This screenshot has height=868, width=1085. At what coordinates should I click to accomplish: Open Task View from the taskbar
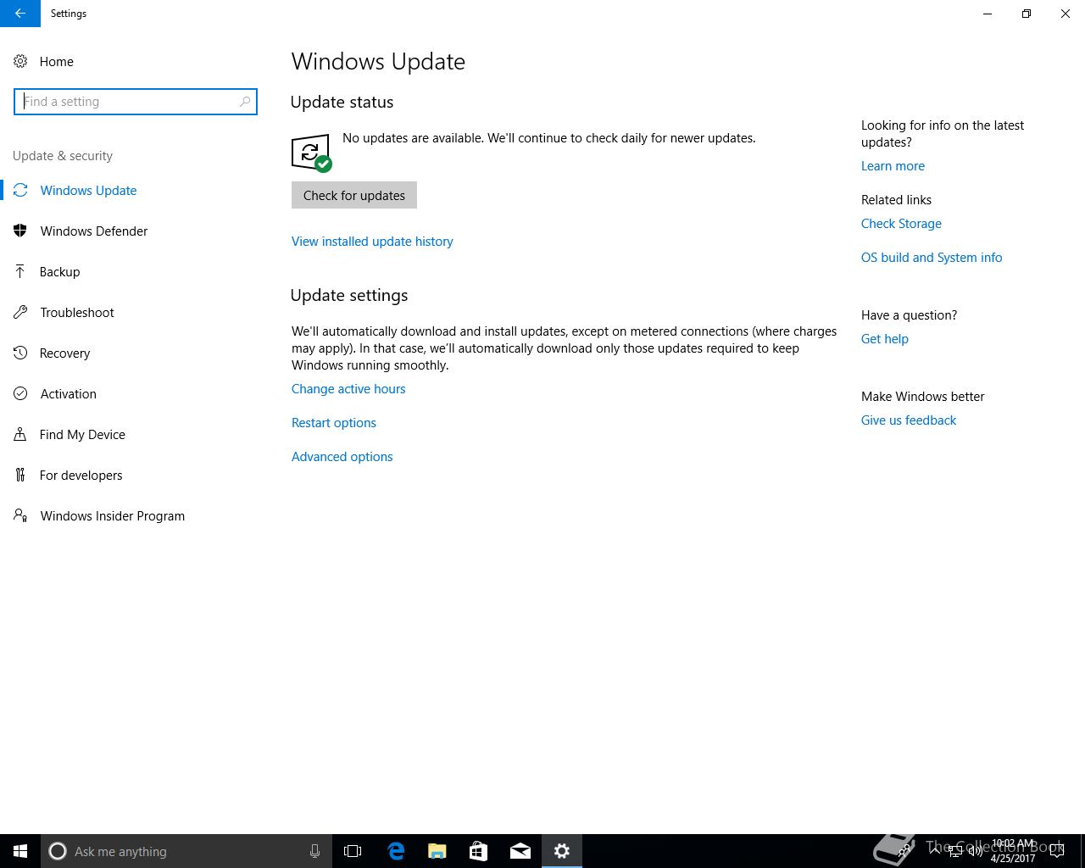(x=353, y=851)
